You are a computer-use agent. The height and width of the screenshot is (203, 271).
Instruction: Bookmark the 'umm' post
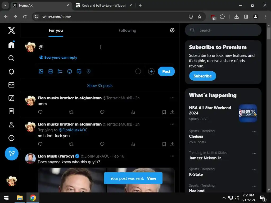(x=164, y=112)
